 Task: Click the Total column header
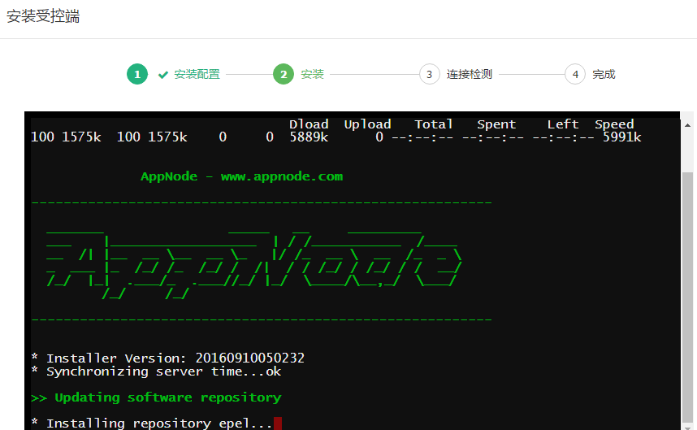pyautogui.click(x=434, y=124)
